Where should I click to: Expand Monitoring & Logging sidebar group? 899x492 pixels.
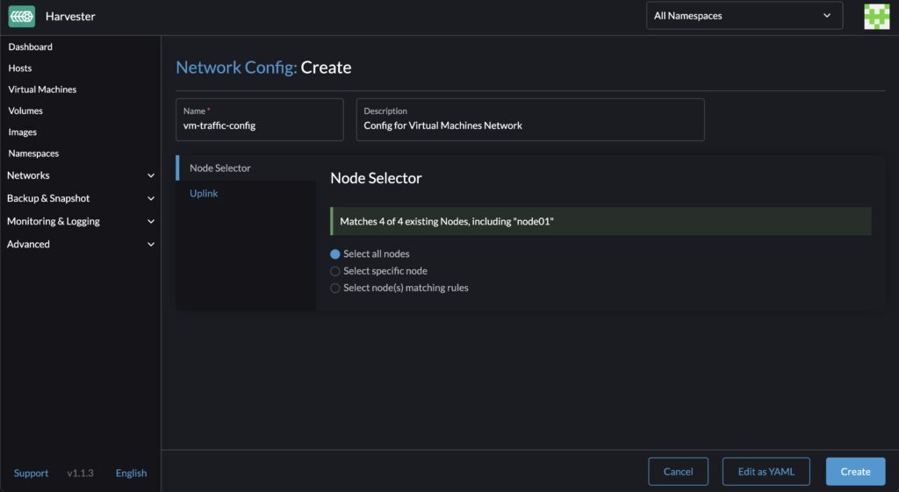pyautogui.click(x=80, y=221)
